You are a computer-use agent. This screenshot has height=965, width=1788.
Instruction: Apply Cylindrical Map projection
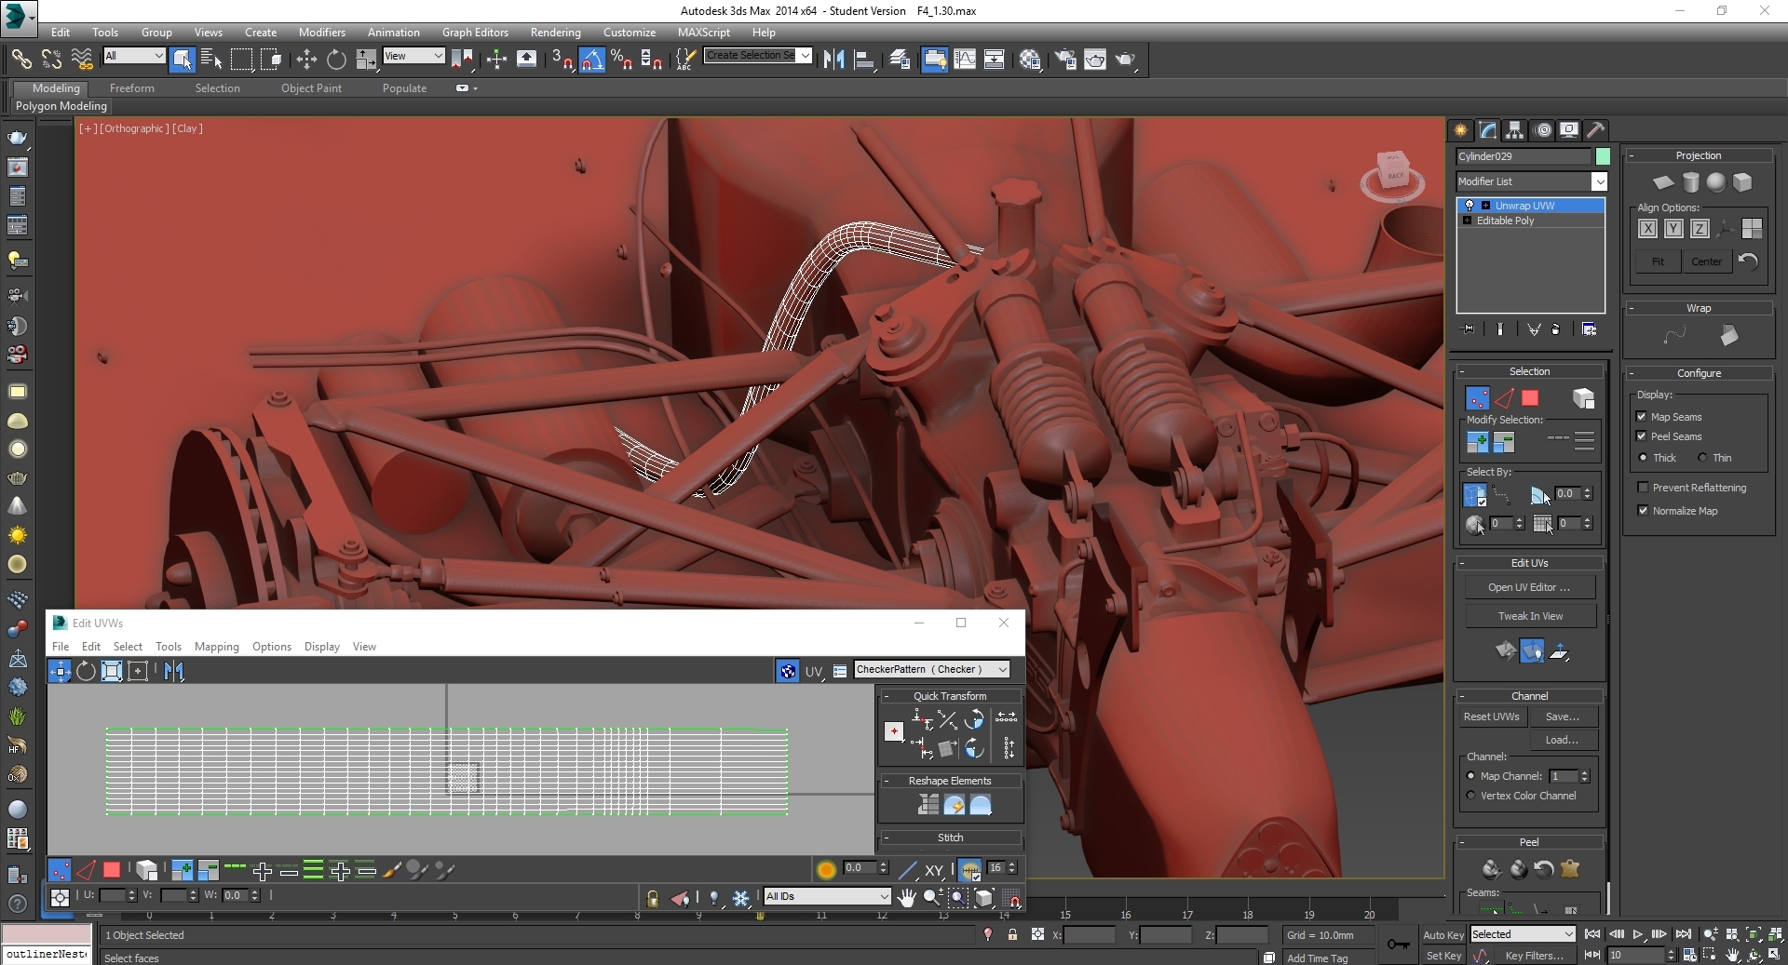tap(1690, 182)
